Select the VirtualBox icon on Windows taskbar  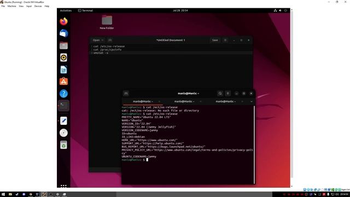point(44,194)
